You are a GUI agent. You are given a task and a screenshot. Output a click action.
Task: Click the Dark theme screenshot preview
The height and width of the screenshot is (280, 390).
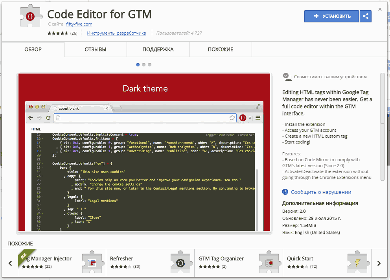click(x=144, y=152)
